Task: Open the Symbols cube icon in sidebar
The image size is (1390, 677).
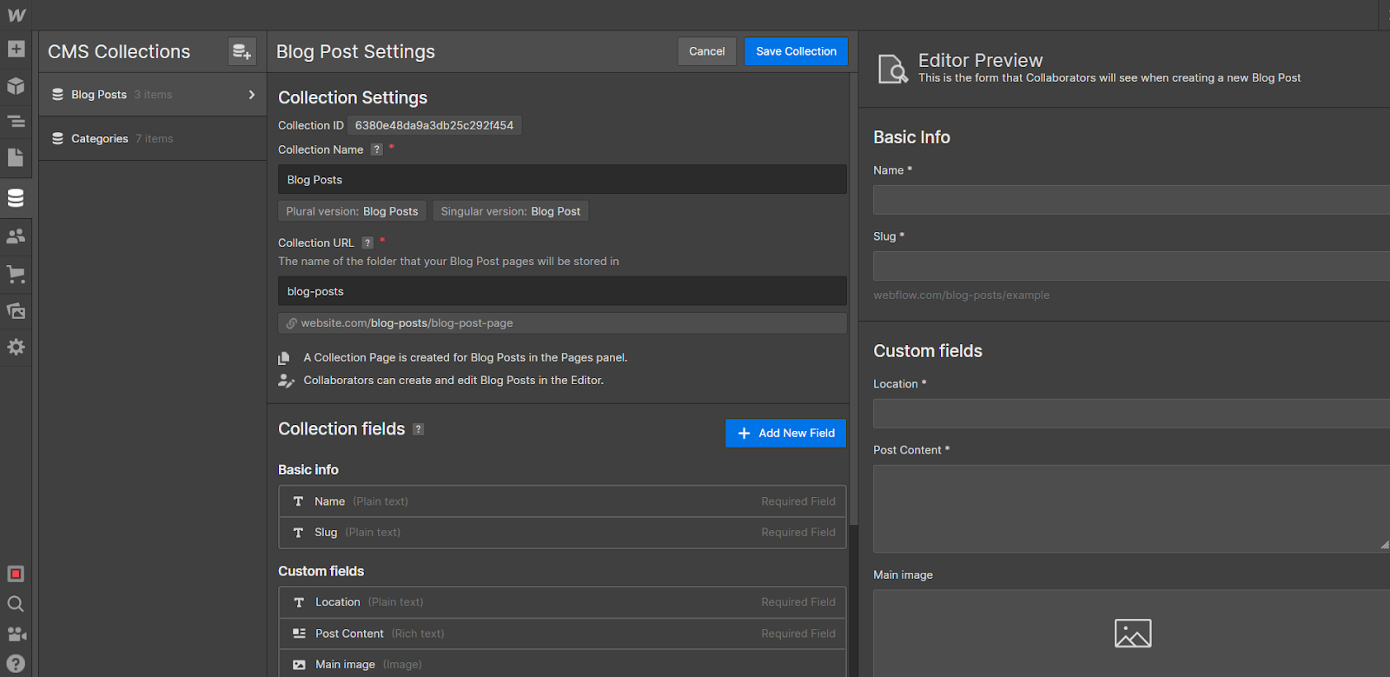Action: pos(16,85)
